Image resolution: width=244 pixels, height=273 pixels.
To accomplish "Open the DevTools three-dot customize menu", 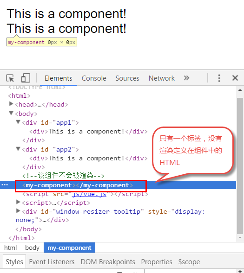I will [x=219, y=78].
